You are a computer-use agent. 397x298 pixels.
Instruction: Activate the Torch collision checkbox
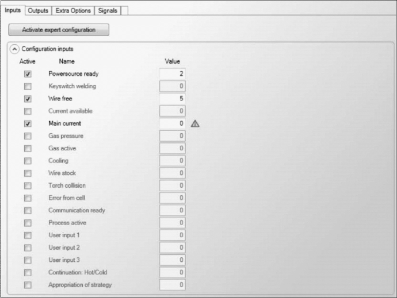coord(28,185)
